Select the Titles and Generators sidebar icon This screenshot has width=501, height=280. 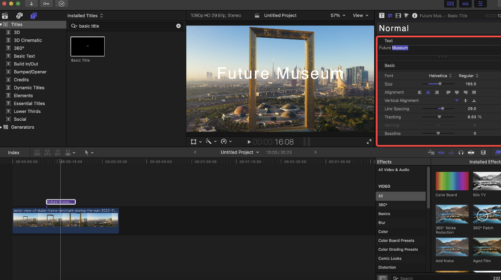point(33,16)
